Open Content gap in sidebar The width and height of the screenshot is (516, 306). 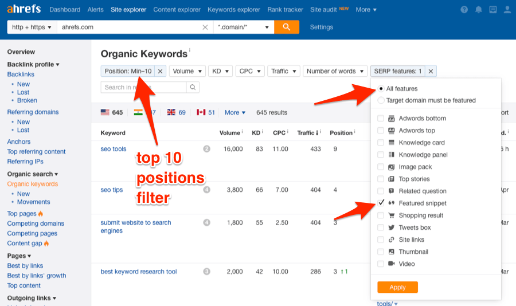[x=25, y=243]
